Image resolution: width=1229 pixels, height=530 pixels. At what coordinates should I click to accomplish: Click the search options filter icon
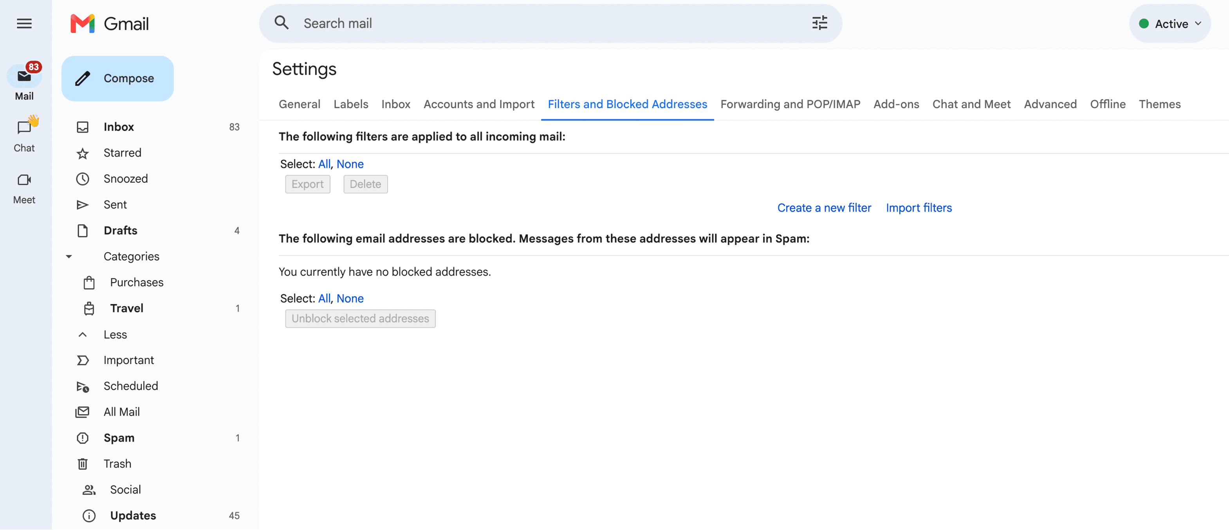(x=819, y=23)
